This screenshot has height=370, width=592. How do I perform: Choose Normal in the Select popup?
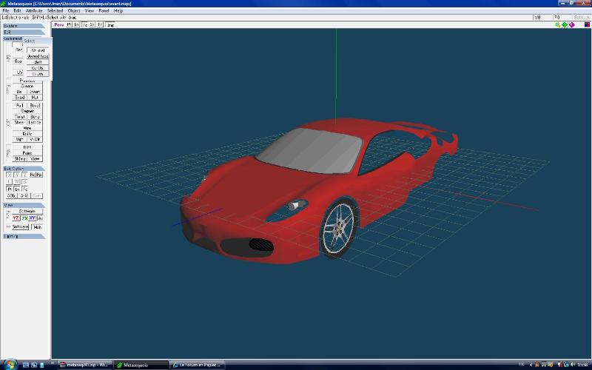click(38, 50)
